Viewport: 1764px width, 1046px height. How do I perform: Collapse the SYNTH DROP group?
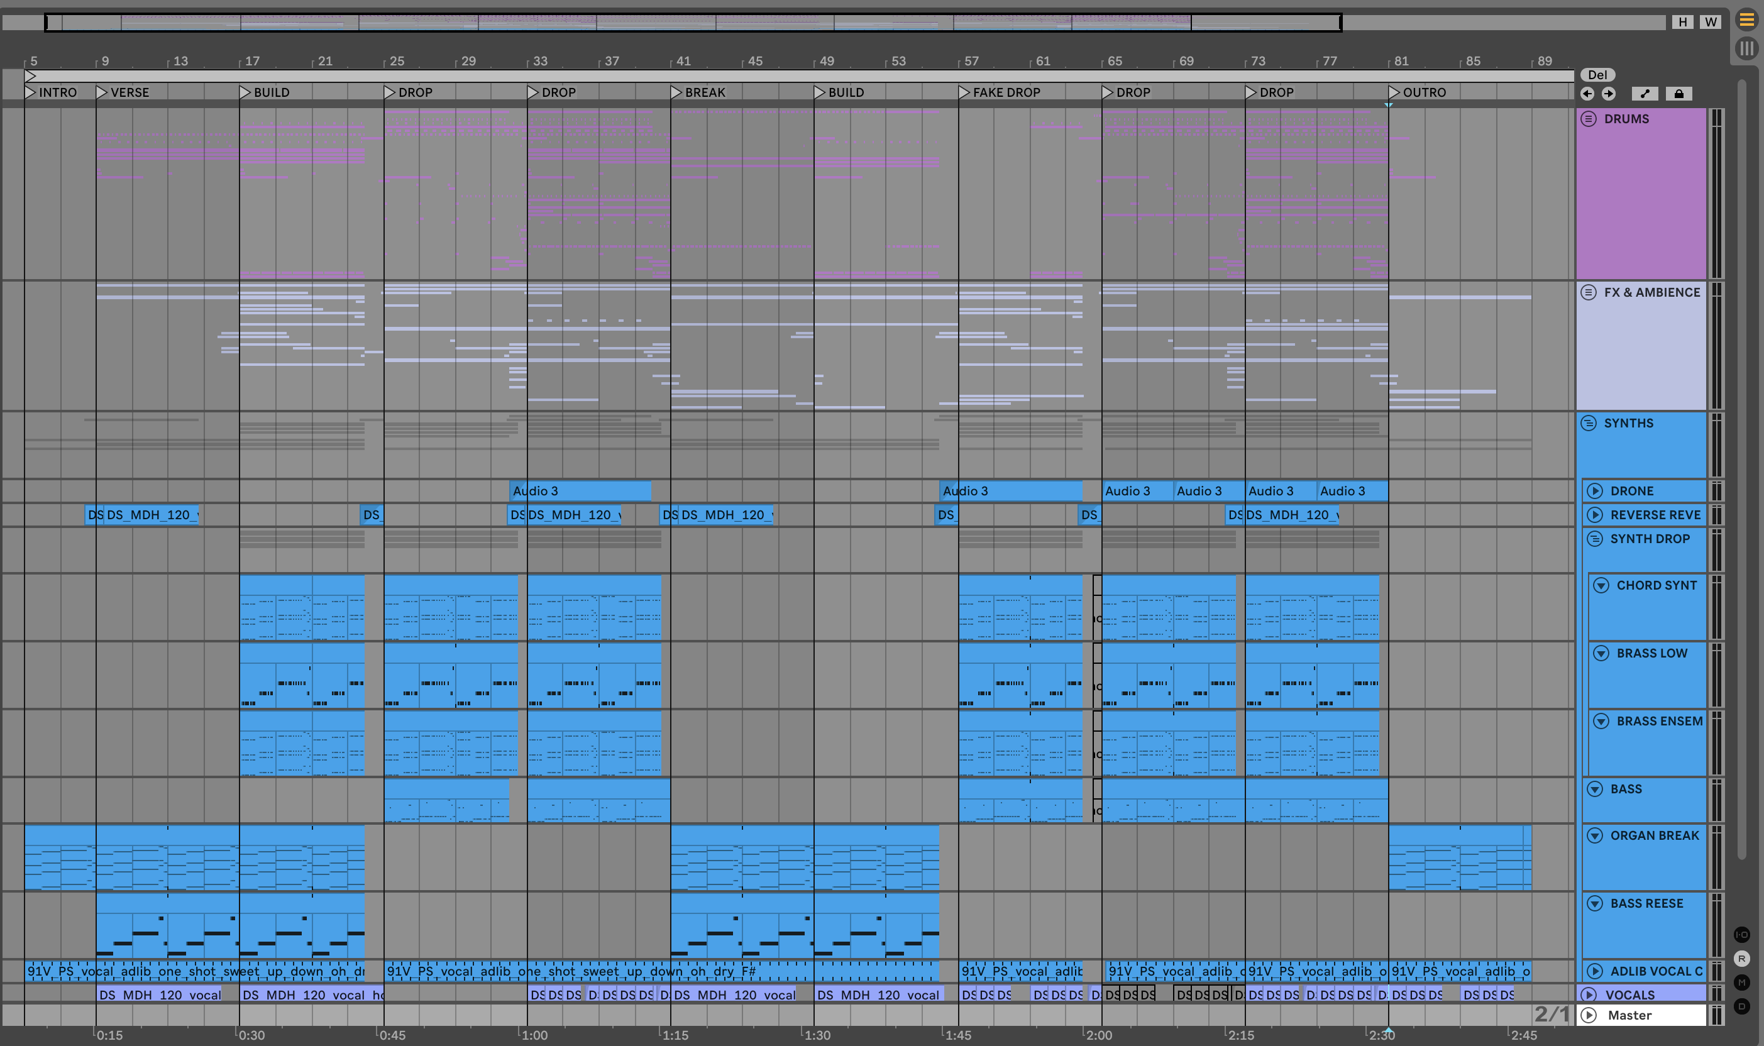coord(1595,539)
